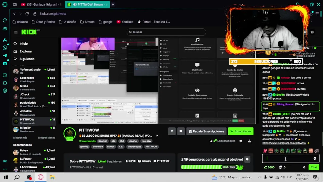Open emoji picker in chat input
The height and width of the screenshot is (182, 323).
(315, 158)
